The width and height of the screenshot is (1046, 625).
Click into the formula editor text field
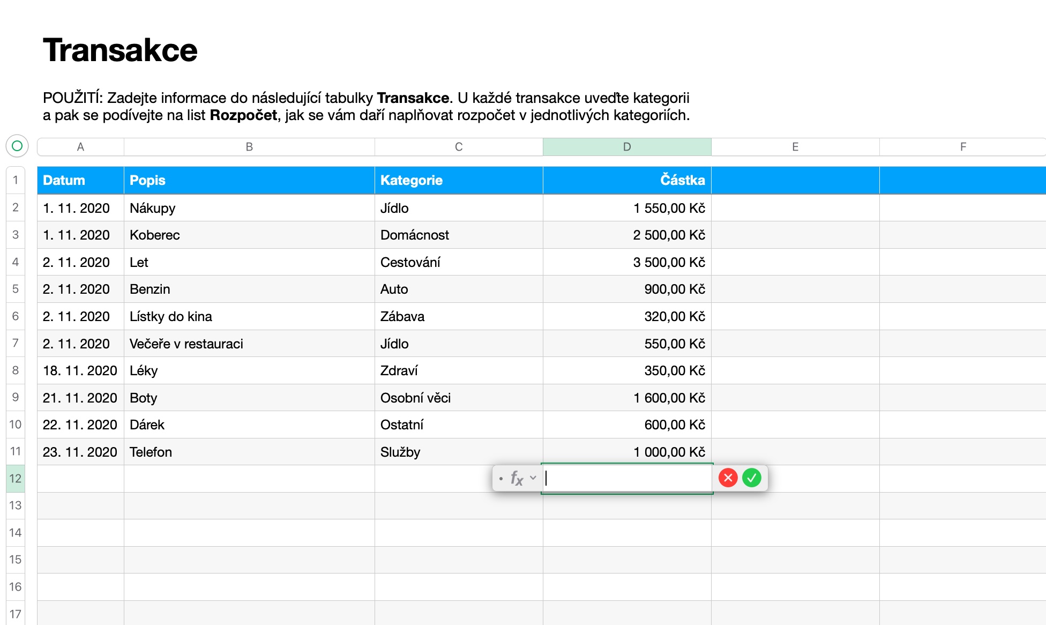tap(627, 478)
